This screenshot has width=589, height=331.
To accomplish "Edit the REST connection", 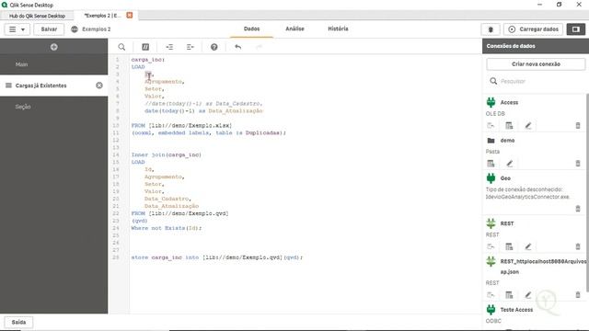I will [x=528, y=246].
